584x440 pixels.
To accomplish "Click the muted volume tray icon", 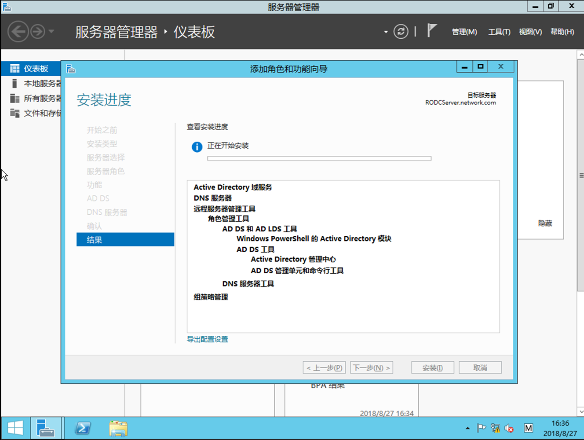I will (509, 428).
